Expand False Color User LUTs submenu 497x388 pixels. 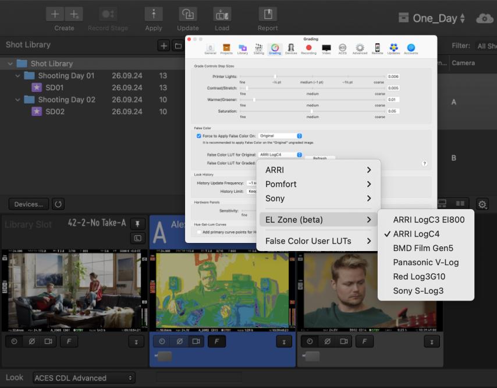point(318,241)
